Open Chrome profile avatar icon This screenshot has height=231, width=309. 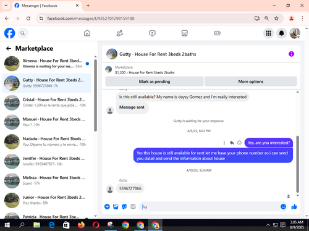pos(291,19)
